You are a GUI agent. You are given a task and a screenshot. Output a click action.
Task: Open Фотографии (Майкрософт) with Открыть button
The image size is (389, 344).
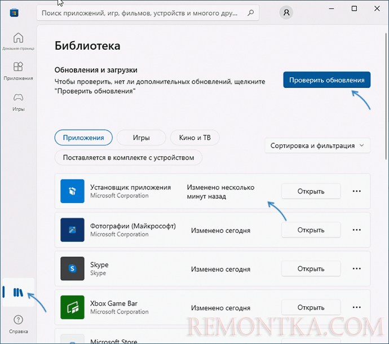(x=311, y=230)
